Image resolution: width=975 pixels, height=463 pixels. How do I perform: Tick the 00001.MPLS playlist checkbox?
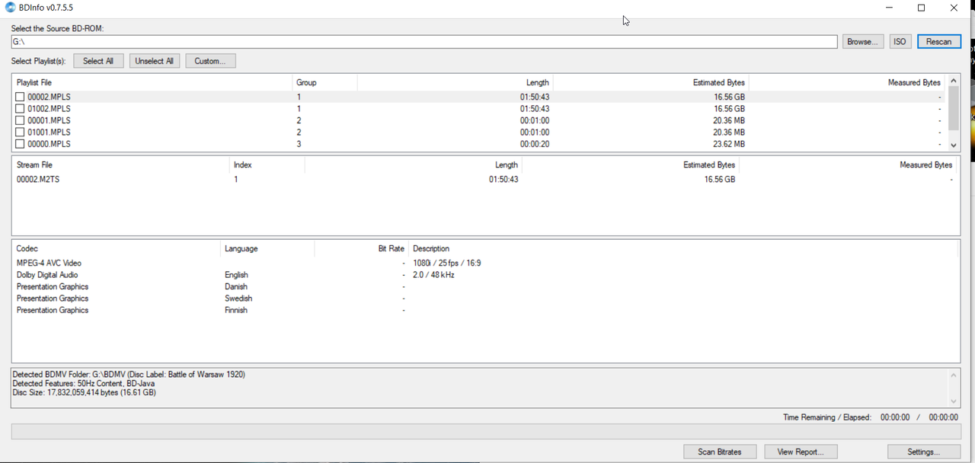[x=20, y=120]
